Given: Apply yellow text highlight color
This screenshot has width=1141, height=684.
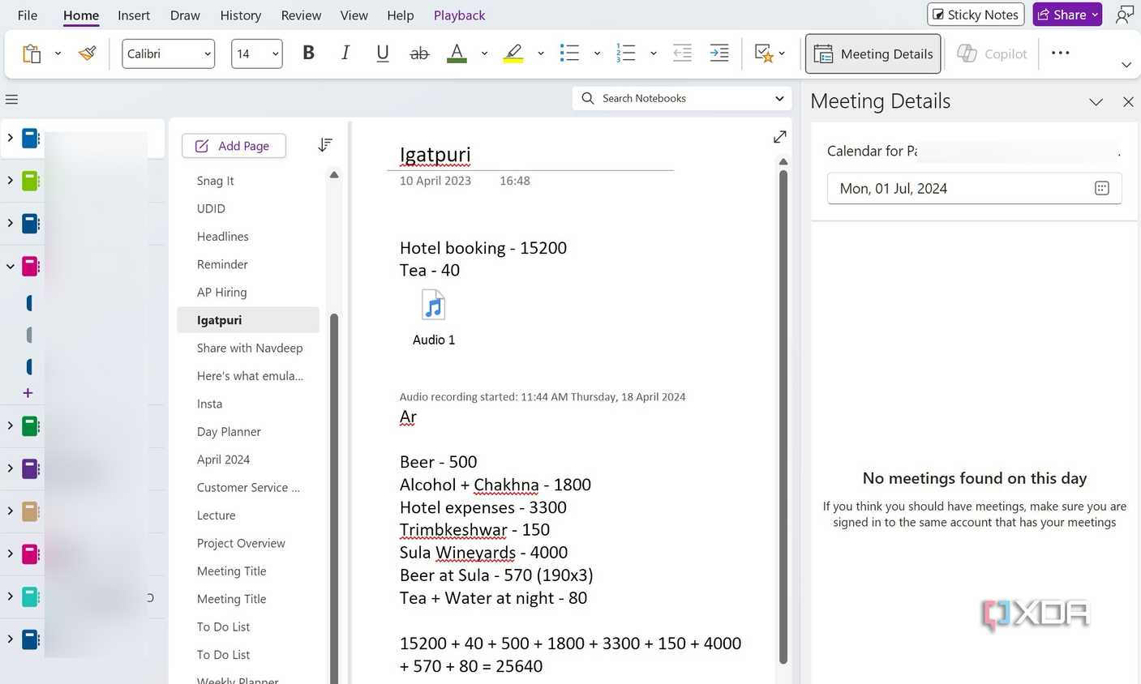Looking at the screenshot, I should [513, 53].
